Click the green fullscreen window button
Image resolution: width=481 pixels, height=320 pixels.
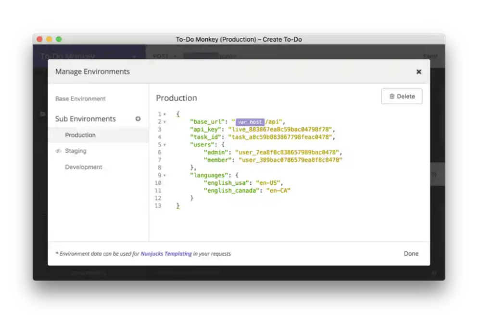point(59,39)
